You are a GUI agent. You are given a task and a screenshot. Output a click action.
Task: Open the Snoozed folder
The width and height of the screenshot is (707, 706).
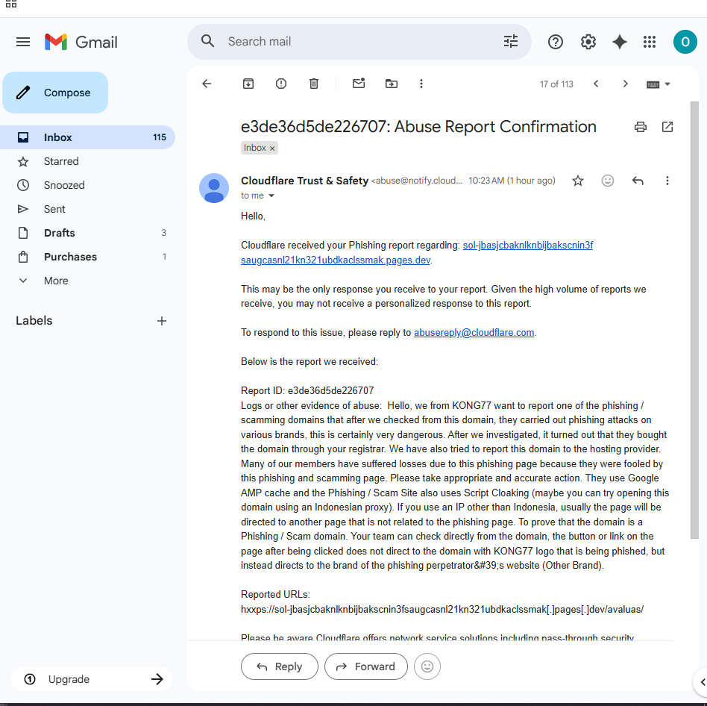[87, 185]
